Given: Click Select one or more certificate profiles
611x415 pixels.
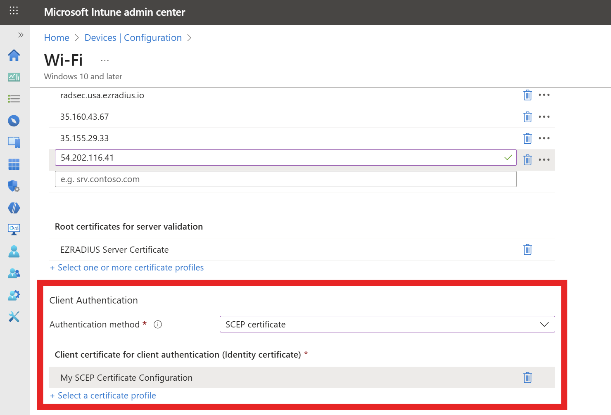Looking at the screenshot, I should pos(127,268).
